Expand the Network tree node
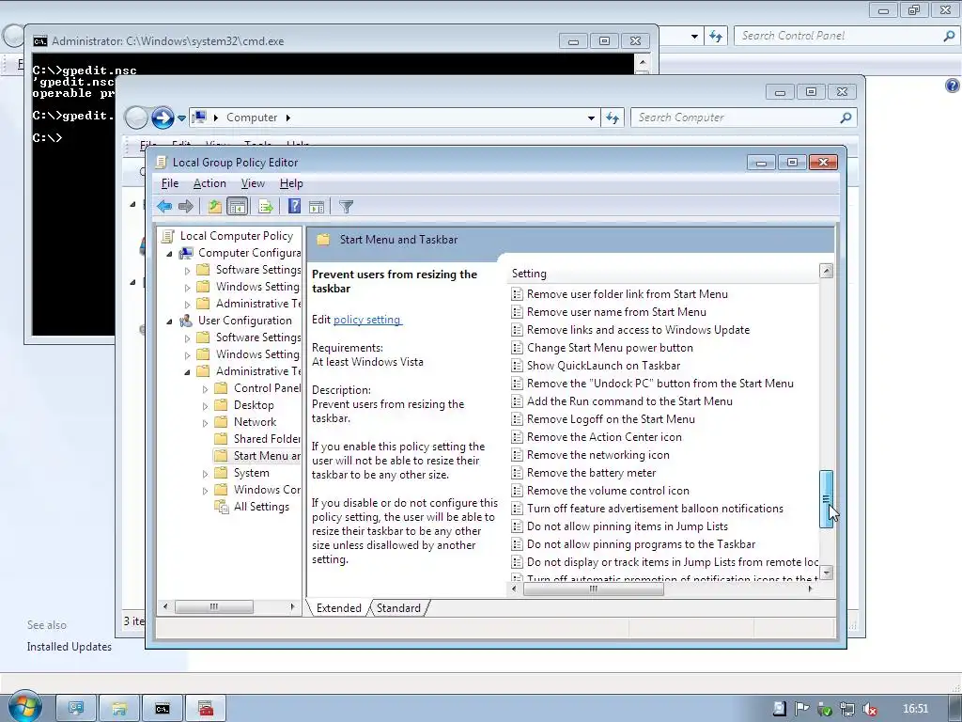 206,423
